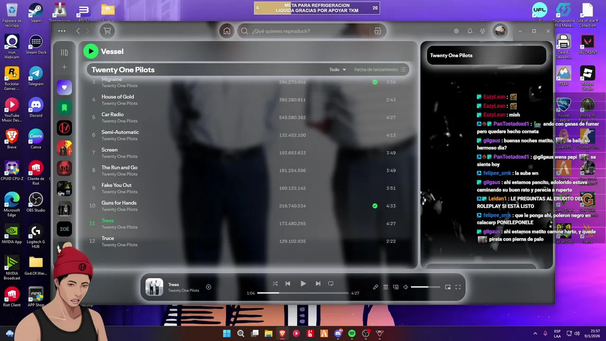Connect to a device icon
The image size is (606, 341).
pyautogui.click(x=396, y=287)
